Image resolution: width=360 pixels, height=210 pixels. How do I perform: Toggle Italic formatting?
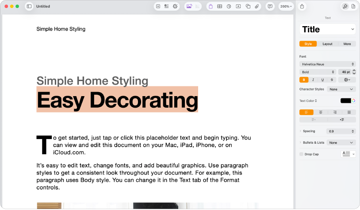313,80
